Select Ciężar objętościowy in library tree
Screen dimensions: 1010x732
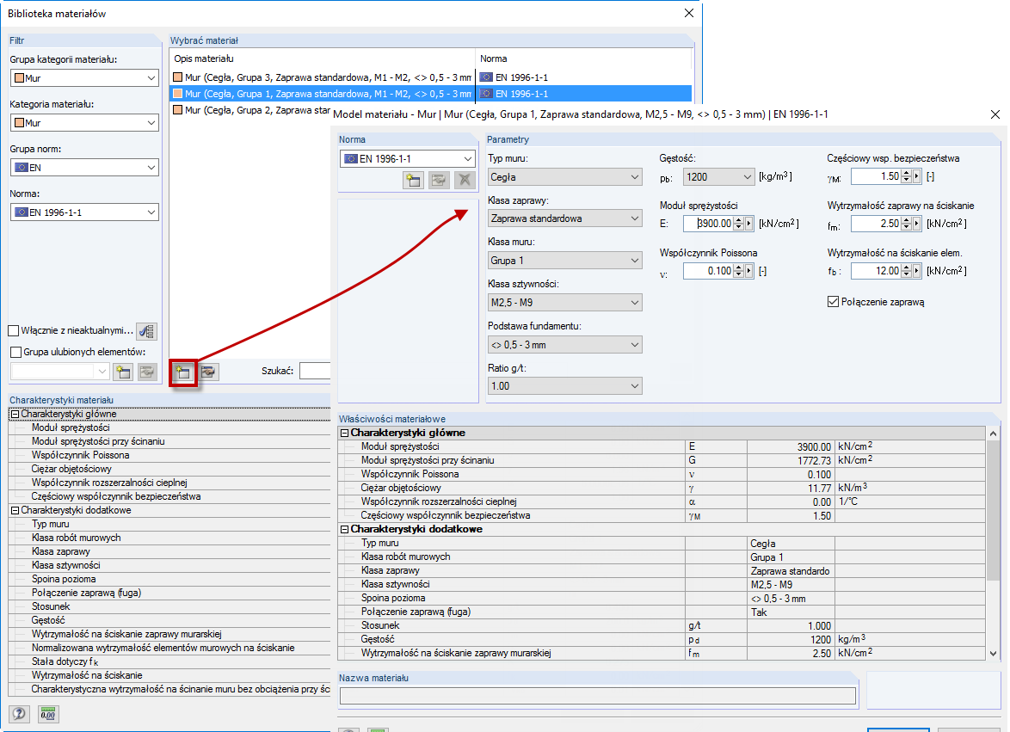pos(71,469)
